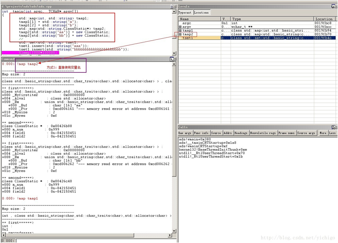Click the Location column header
The image size is (338, 243).
click(x=325, y=19)
